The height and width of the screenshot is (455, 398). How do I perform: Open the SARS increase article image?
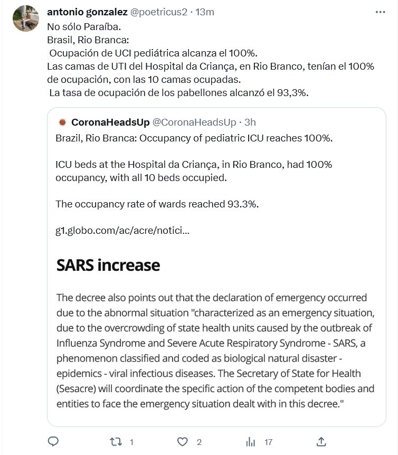(x=216, y=338)
